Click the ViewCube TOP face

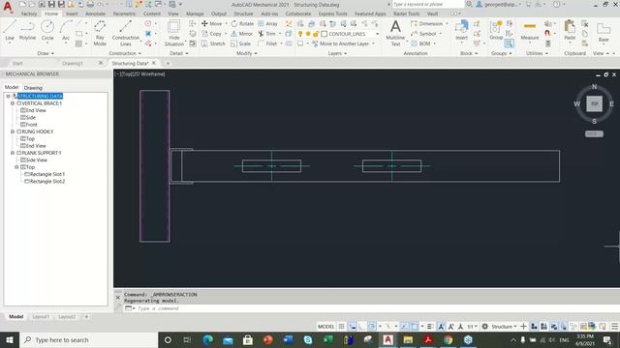tap(594, 103)
